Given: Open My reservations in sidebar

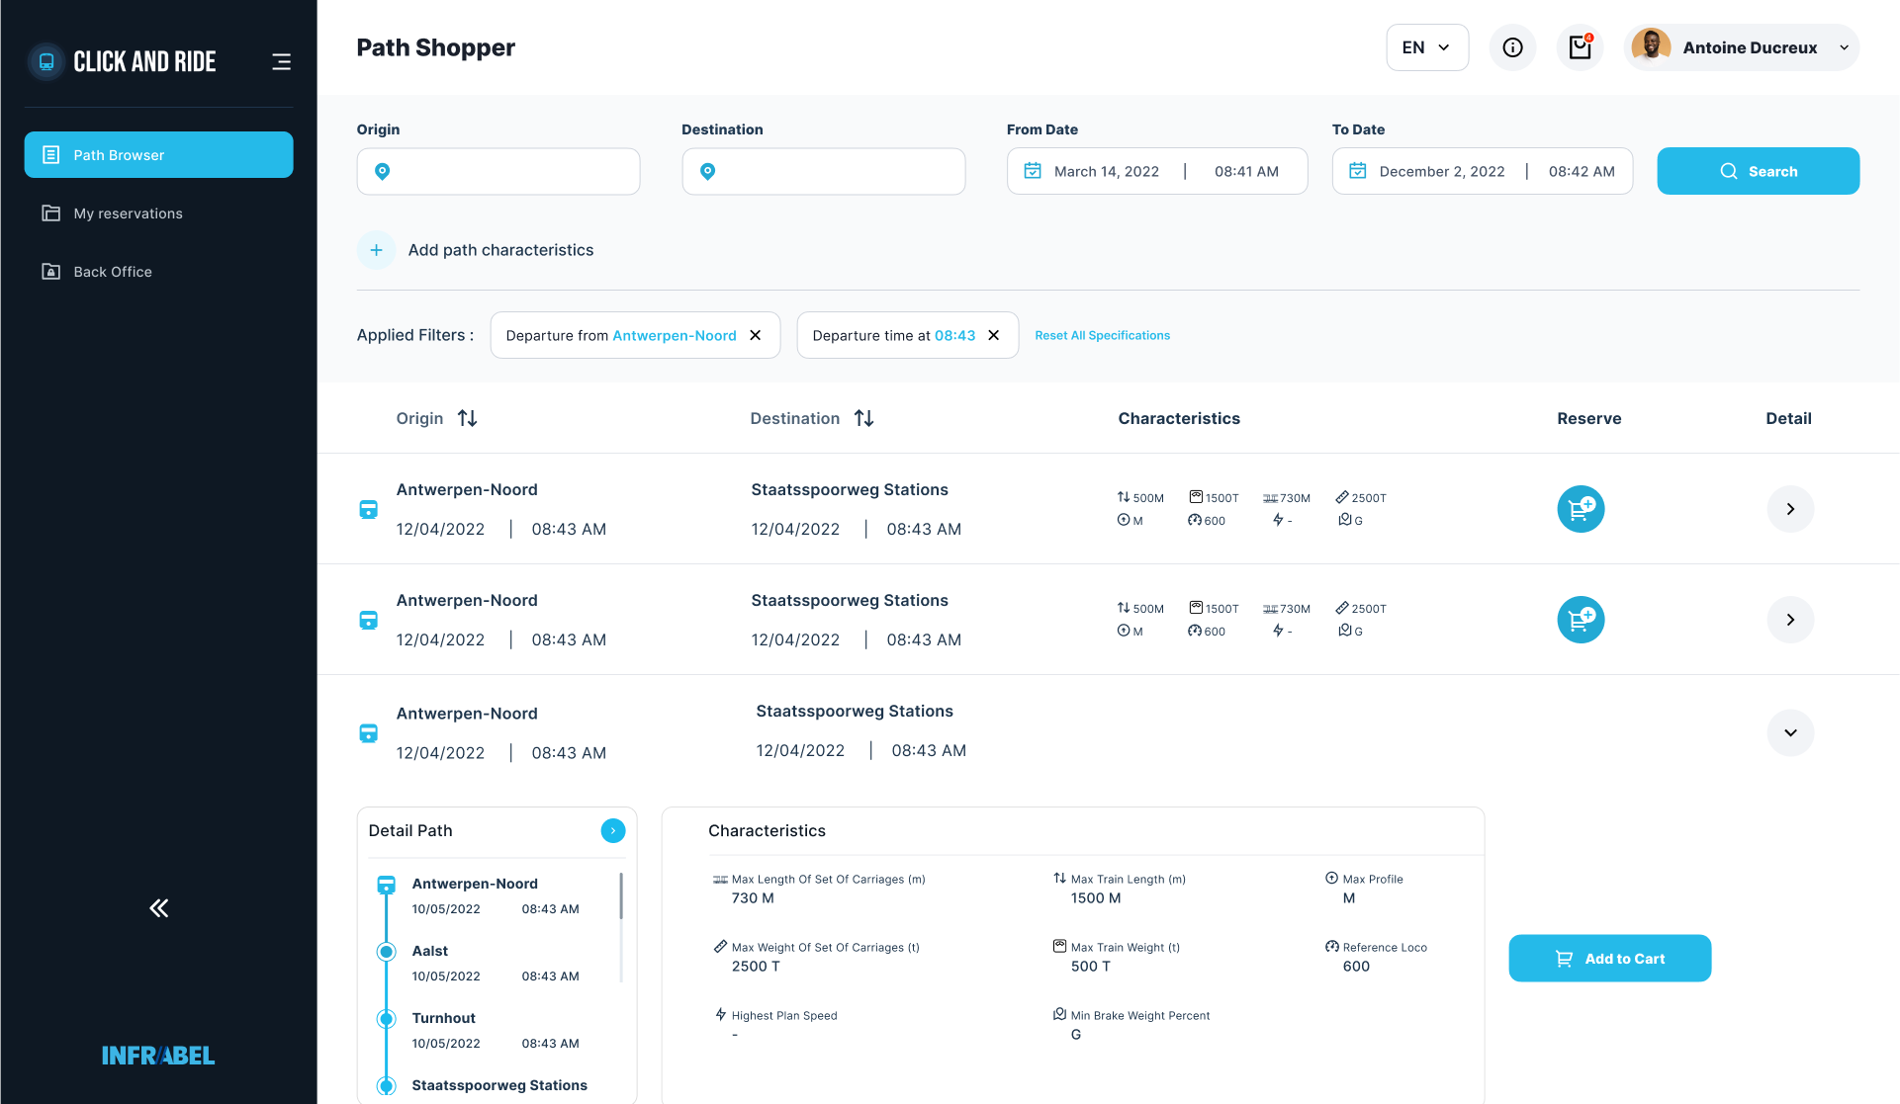Looking at the screenshot, I should pyautogui.click(x=128, y=213).
